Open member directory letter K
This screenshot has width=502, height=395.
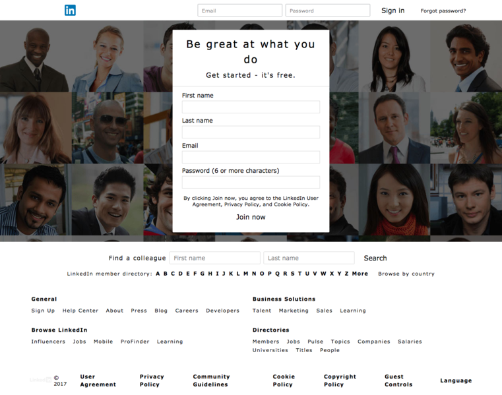(231, 274)
